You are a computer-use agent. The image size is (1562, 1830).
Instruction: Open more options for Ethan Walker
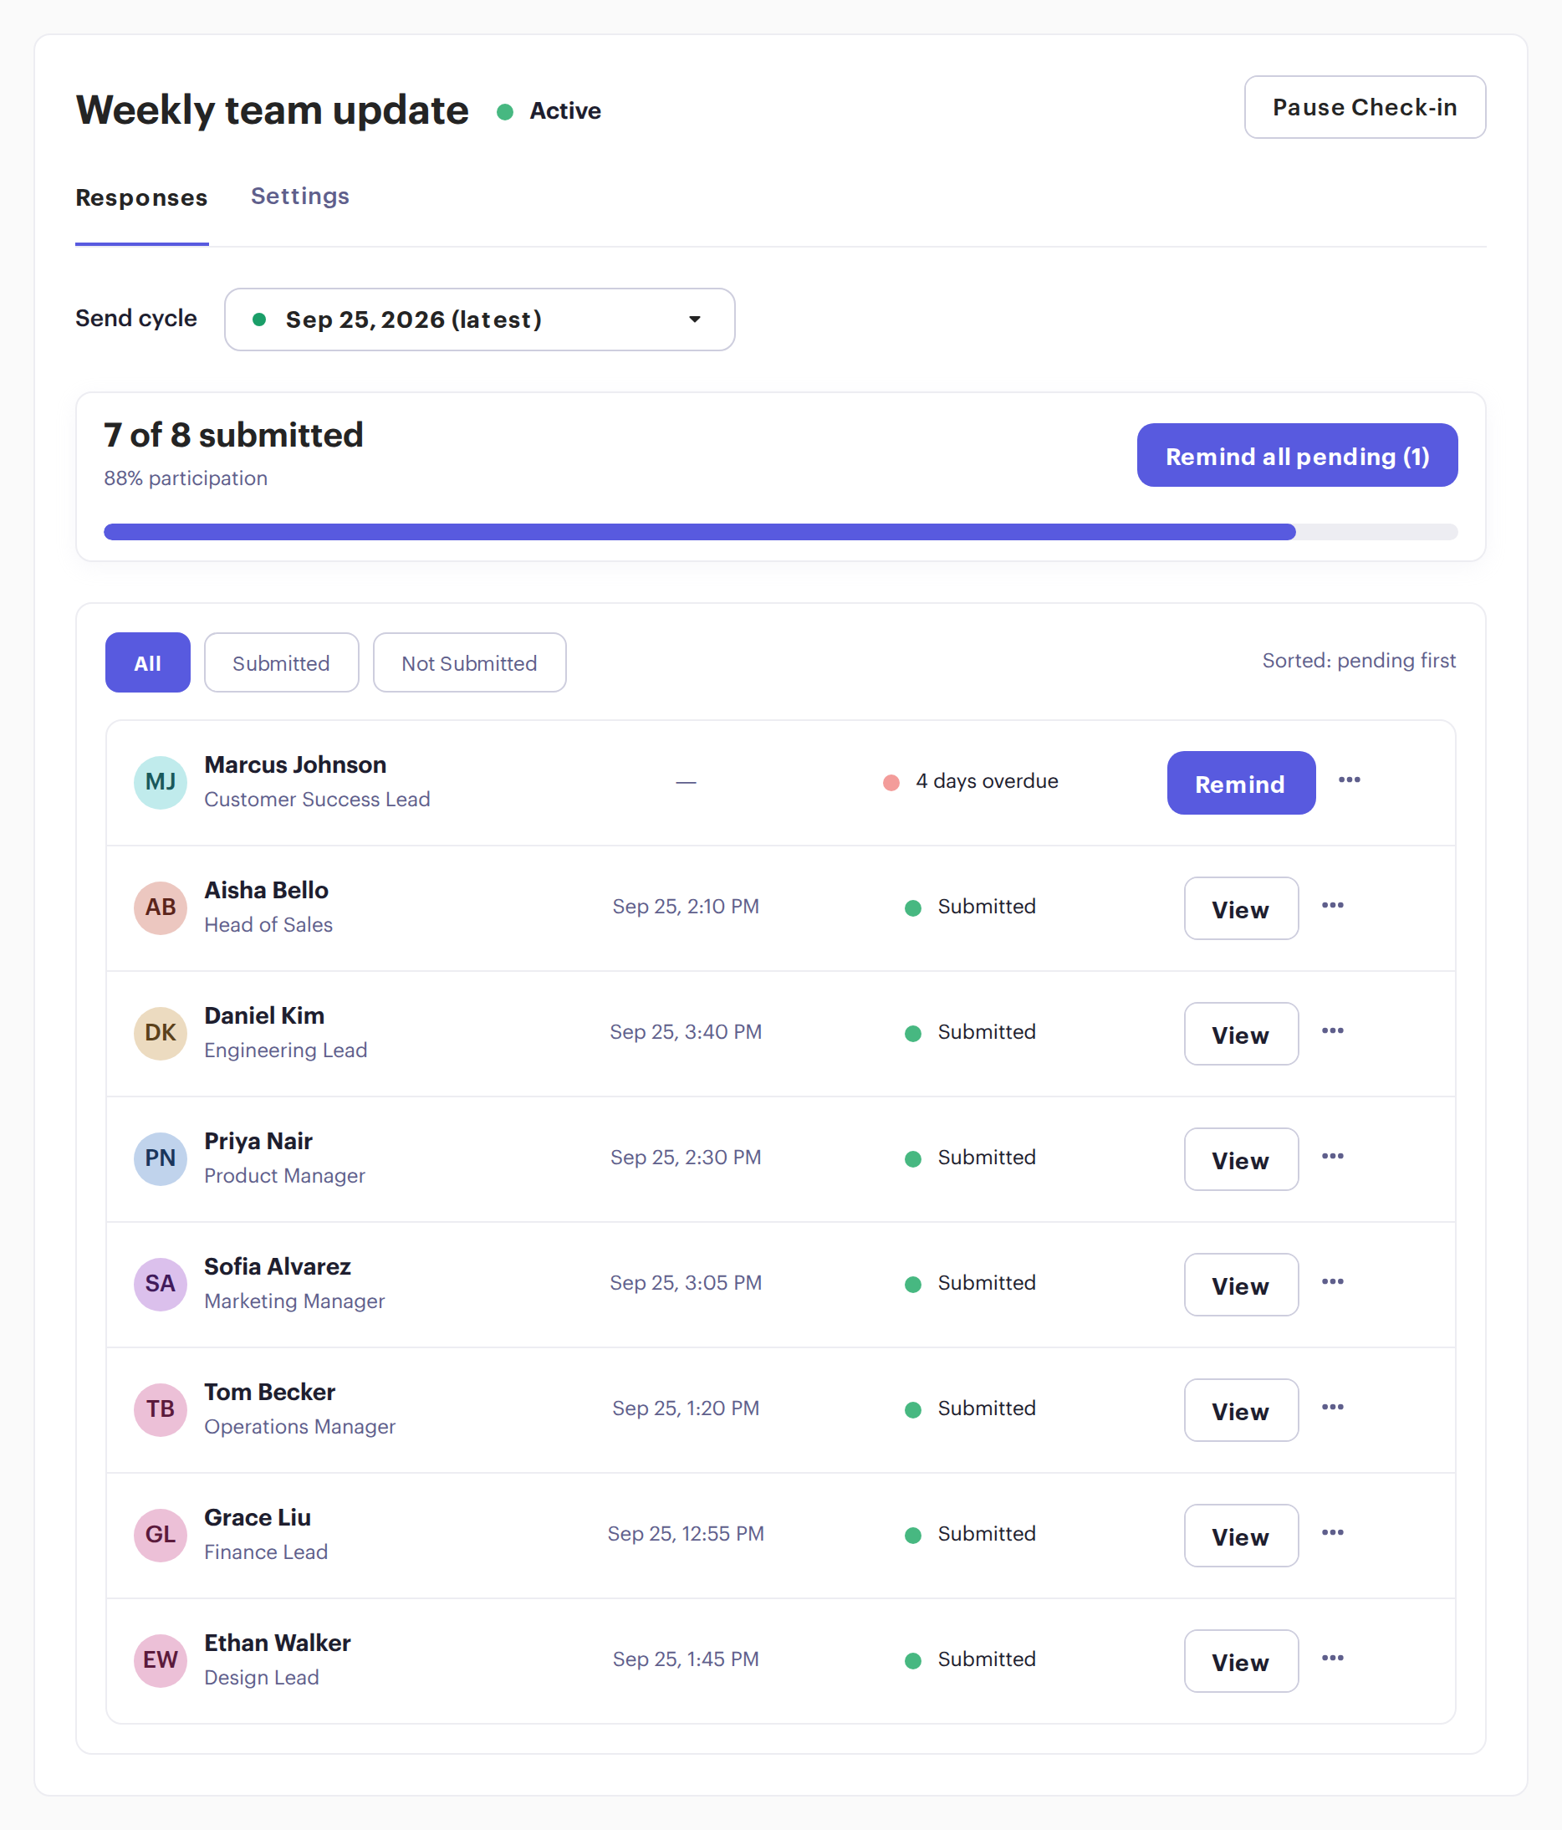pyautogui.click(x=1332, y=1658)
